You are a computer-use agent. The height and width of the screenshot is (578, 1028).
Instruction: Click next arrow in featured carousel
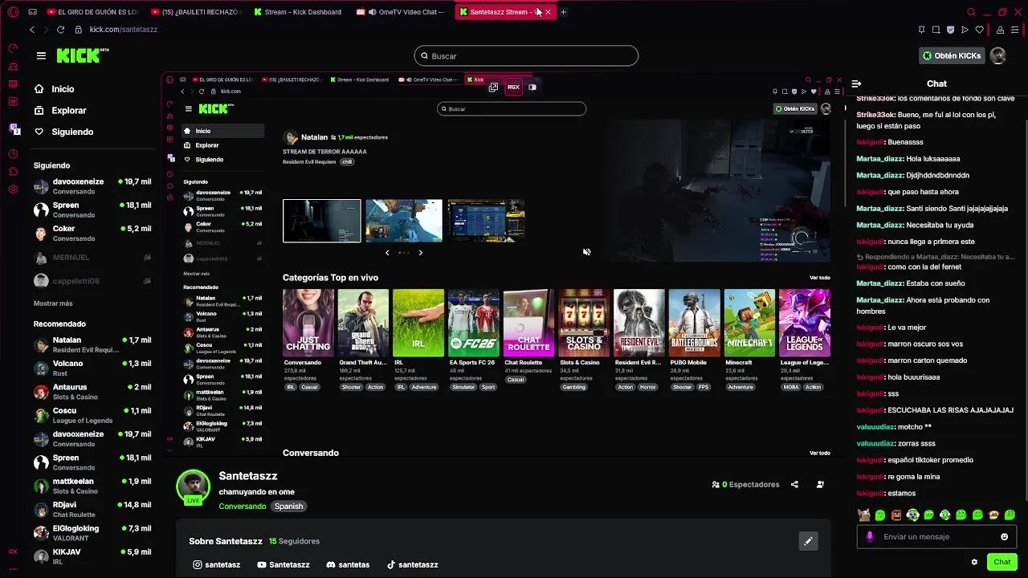point(420,253)
